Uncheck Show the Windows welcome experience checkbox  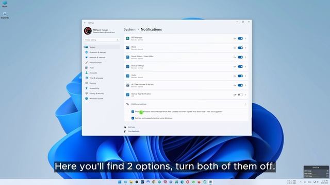pyautogui.click(x=133, y=112)
